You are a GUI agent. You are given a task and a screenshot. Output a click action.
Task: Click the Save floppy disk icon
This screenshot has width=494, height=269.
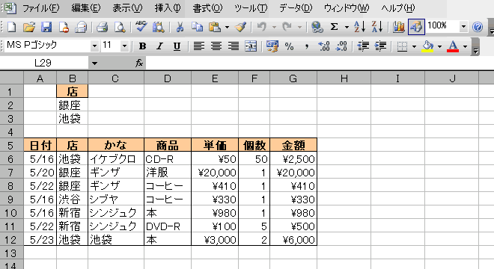46,27
